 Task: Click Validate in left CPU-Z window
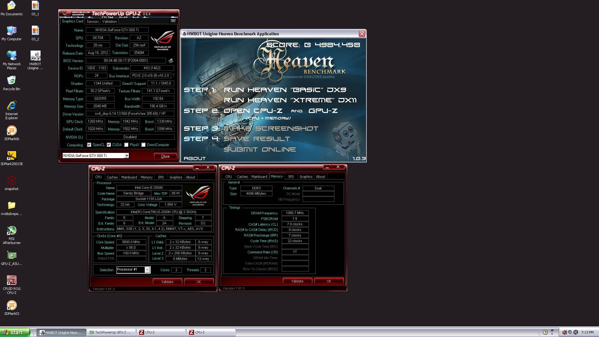coord(167,282)
